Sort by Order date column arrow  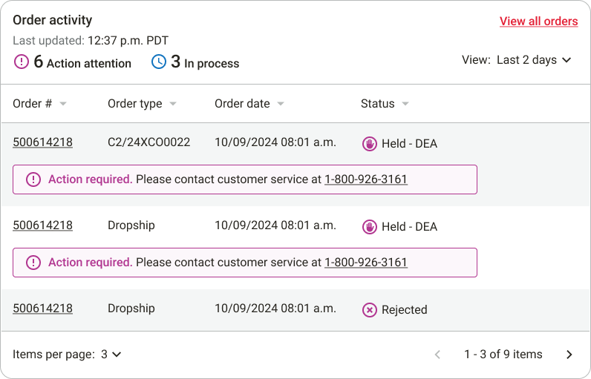pos(281,104)
